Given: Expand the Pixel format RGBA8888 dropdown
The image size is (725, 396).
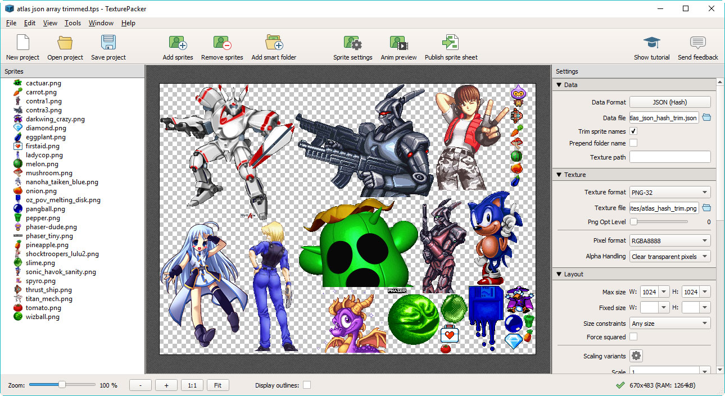Looking at the screenshot, I should tap(669, 240).
